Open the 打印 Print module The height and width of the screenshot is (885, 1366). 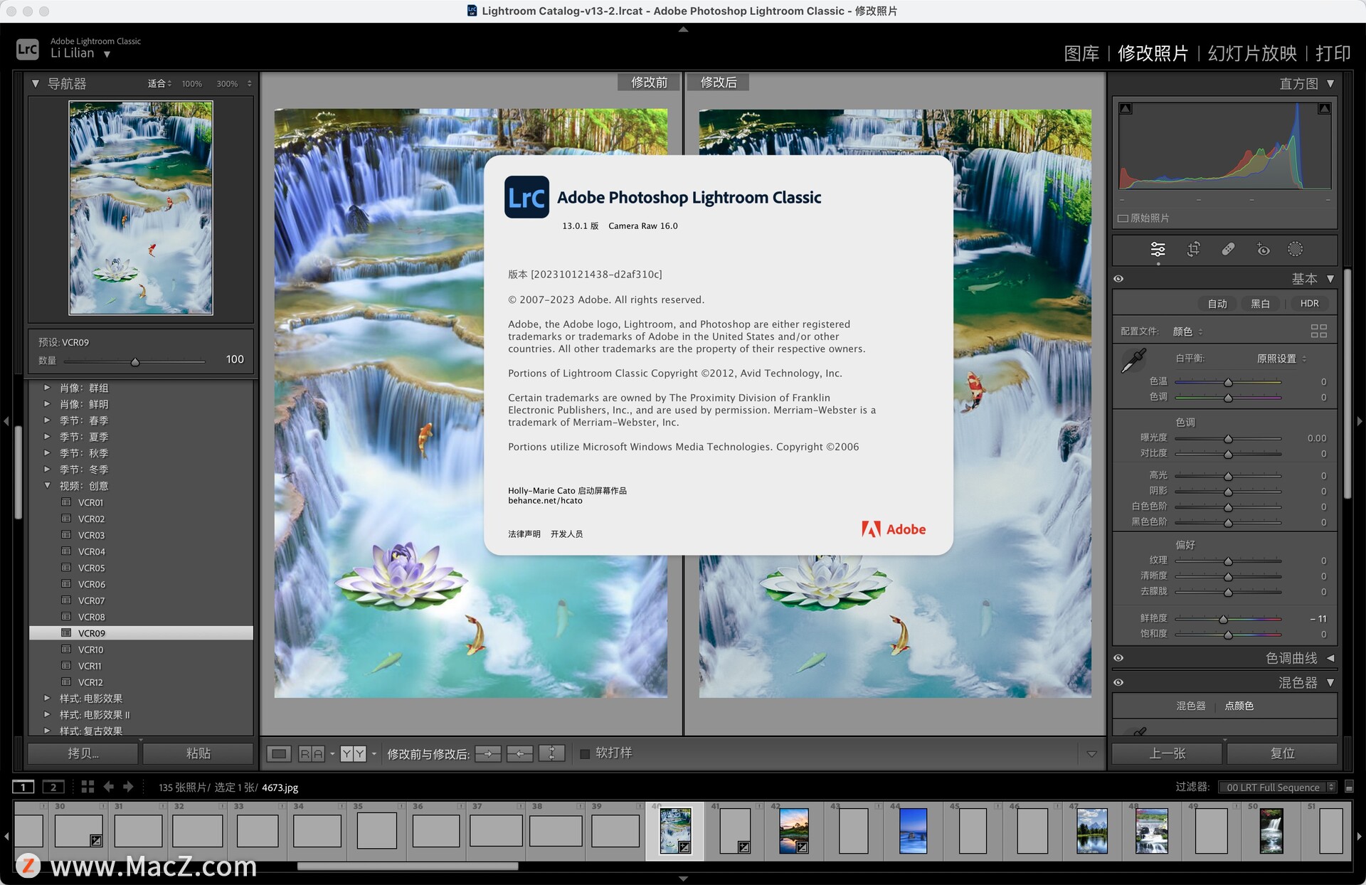[1333, 53]
